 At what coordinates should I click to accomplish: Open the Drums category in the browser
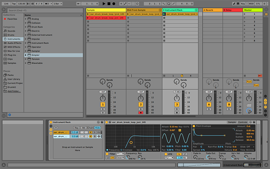coord(11,35)
